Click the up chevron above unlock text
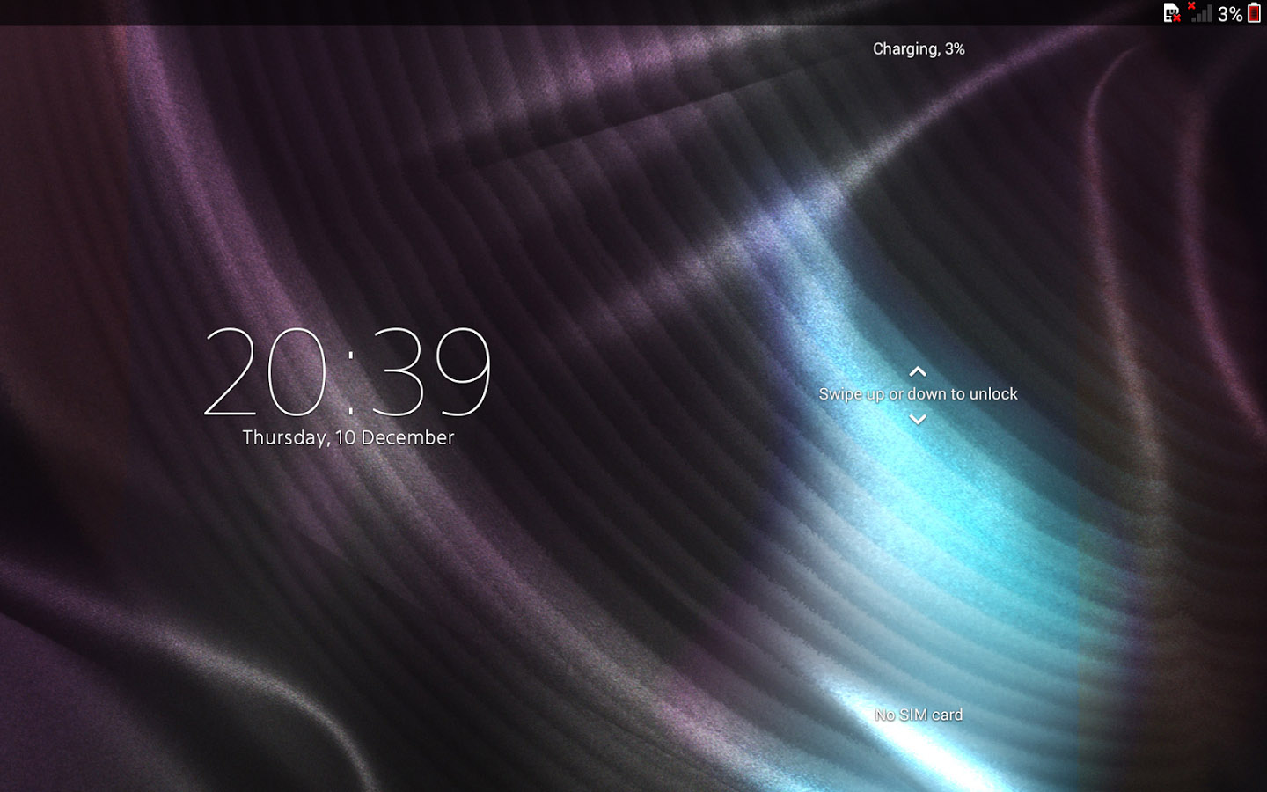 coord(918,371)
